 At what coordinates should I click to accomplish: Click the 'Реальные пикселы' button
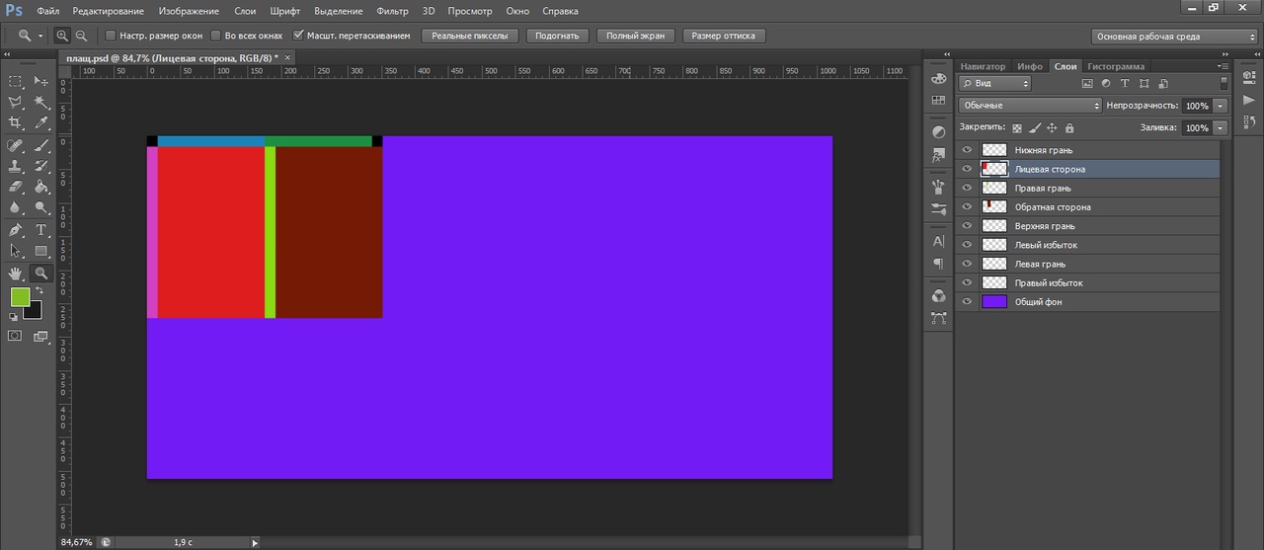point(470,36)
